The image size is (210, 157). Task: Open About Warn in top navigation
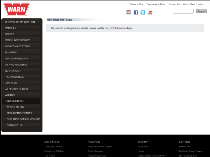189,4
